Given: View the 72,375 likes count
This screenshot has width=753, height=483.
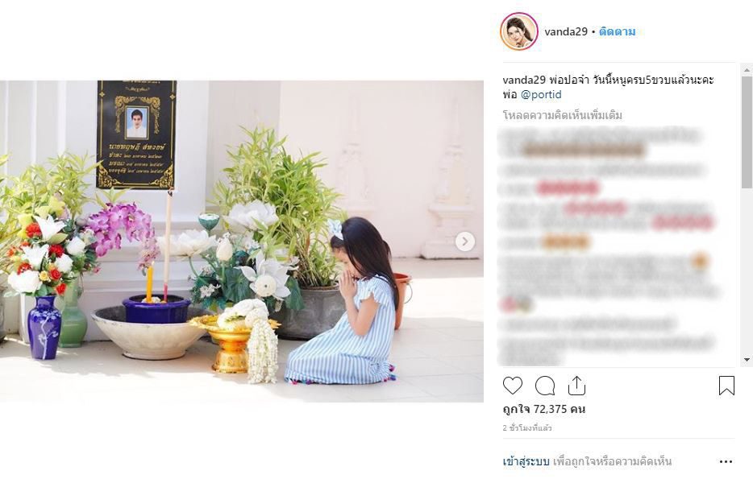Looking at the screenshot, I should 544,409.
